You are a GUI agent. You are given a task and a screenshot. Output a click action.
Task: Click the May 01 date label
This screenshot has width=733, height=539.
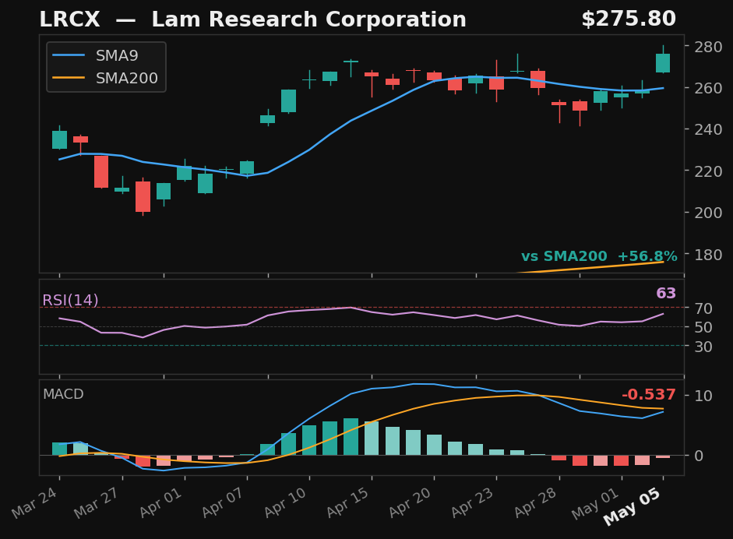tap(596, 504)
